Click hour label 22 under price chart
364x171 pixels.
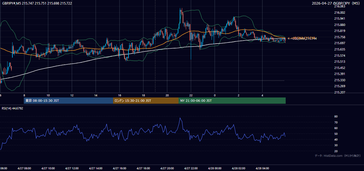point(191,95)
